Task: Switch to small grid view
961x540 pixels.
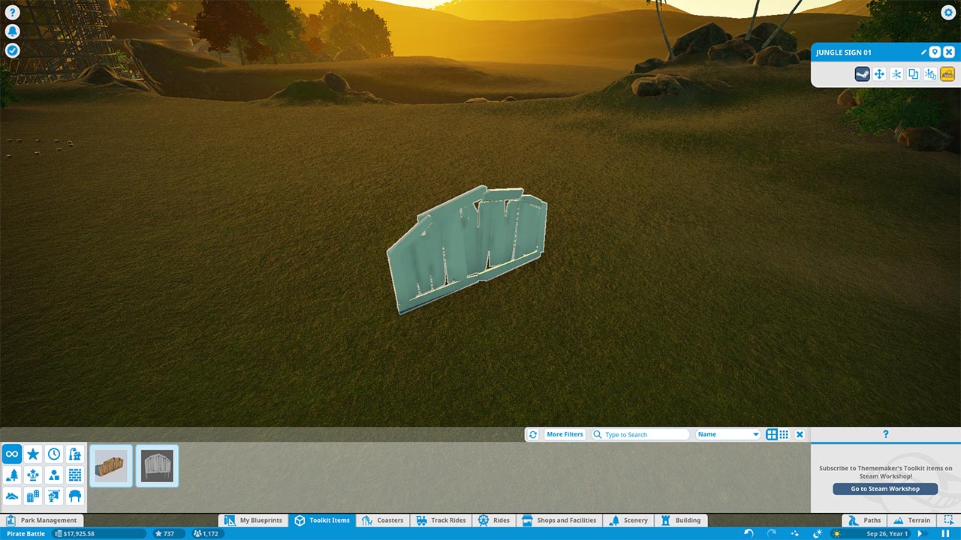Action: pyautogui.click(x=784, y=434)
